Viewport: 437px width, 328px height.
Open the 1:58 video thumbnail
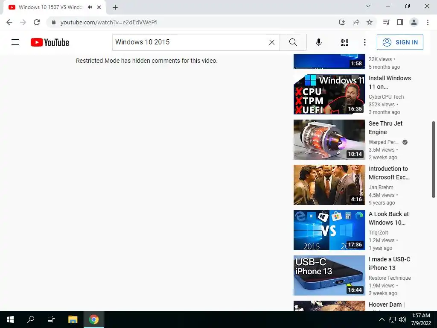point(329,61)
